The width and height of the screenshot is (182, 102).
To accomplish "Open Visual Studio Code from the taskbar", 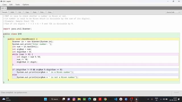I will pyautogui.click(x=116, y=99).
